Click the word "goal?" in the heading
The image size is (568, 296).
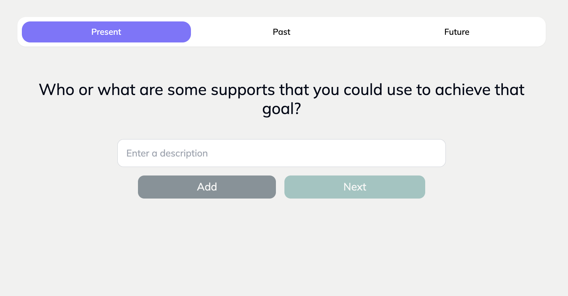tap(282, 109)
